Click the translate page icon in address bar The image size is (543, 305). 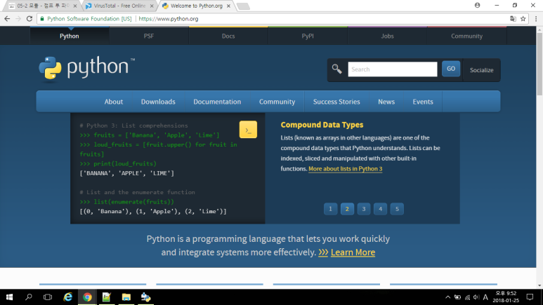[513, 19]
